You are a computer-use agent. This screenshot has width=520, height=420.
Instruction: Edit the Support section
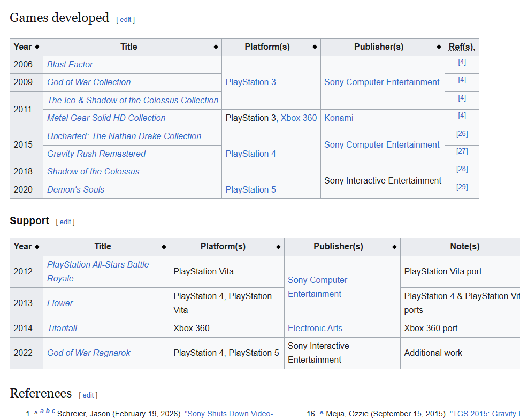pos(65,222)
